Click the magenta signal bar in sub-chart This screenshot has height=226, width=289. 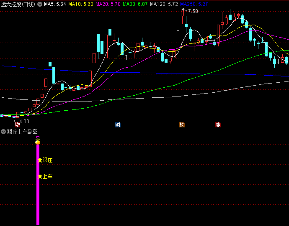pyautogui.click(x=38, y=185)
